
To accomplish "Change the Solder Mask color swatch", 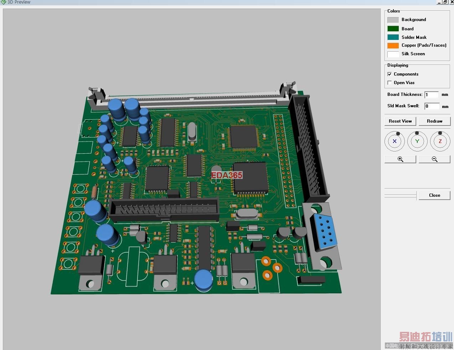I will pos(393,37).
